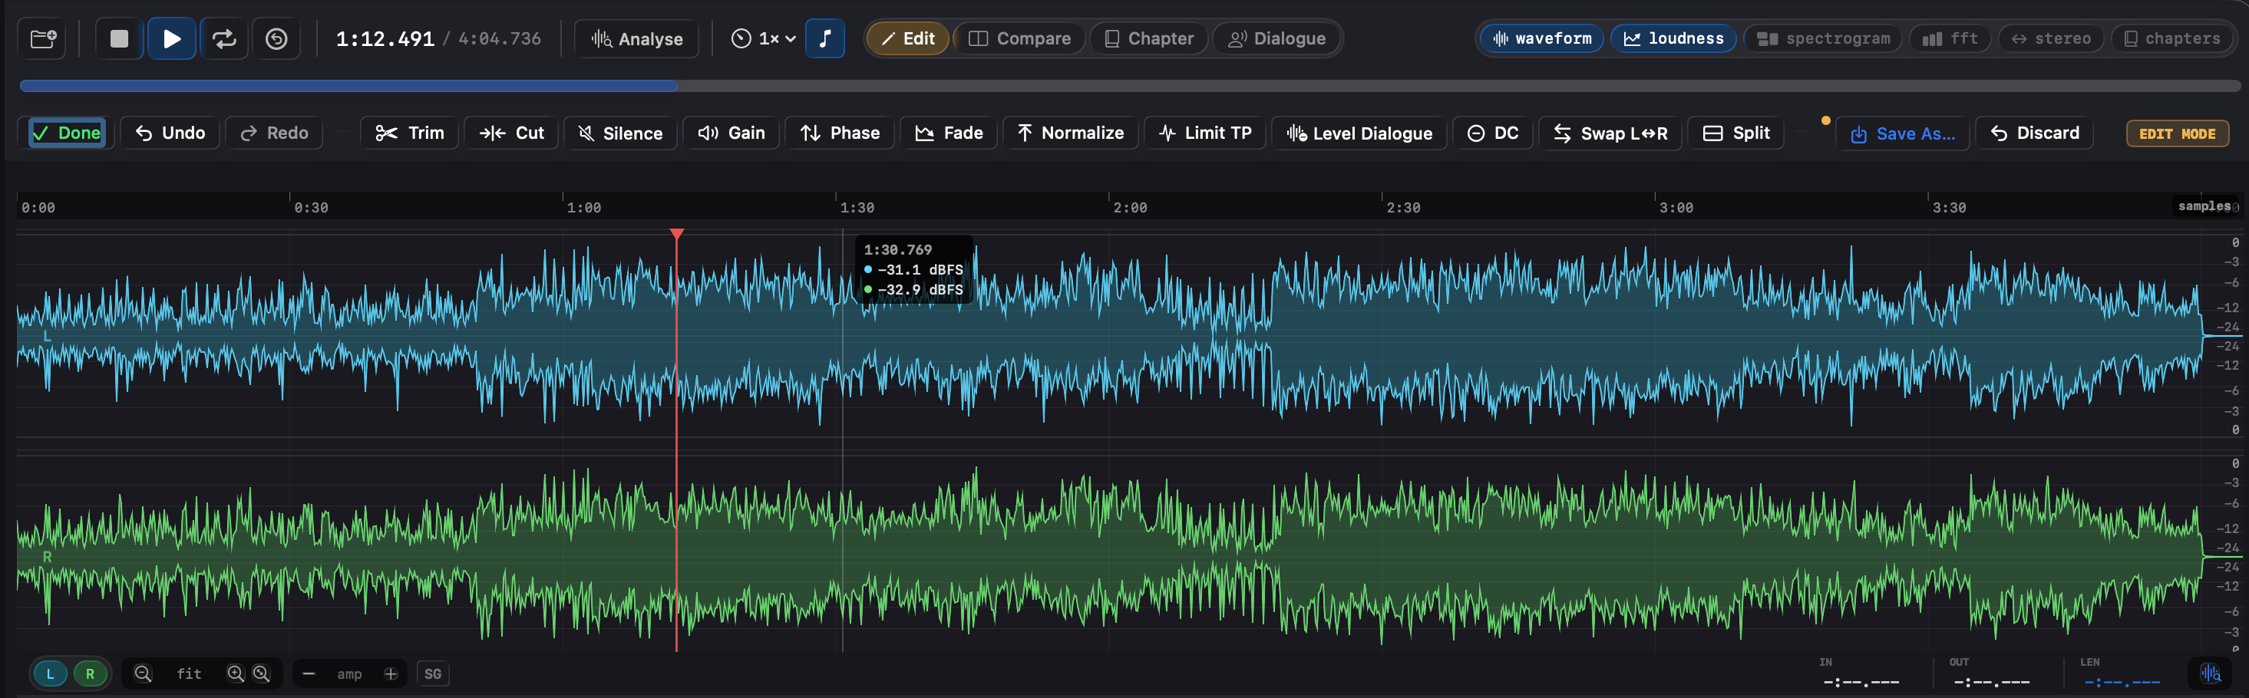Open the 1× playback speed dropdown
The width and height of the screenshot is (2249, 698).
(764, 39)
